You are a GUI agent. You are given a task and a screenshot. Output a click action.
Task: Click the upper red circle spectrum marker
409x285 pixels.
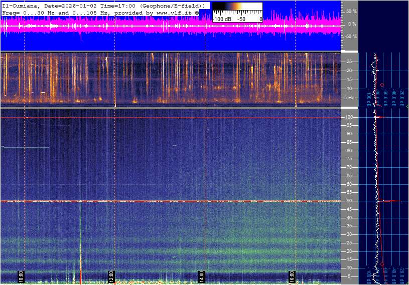click(382, 85)
